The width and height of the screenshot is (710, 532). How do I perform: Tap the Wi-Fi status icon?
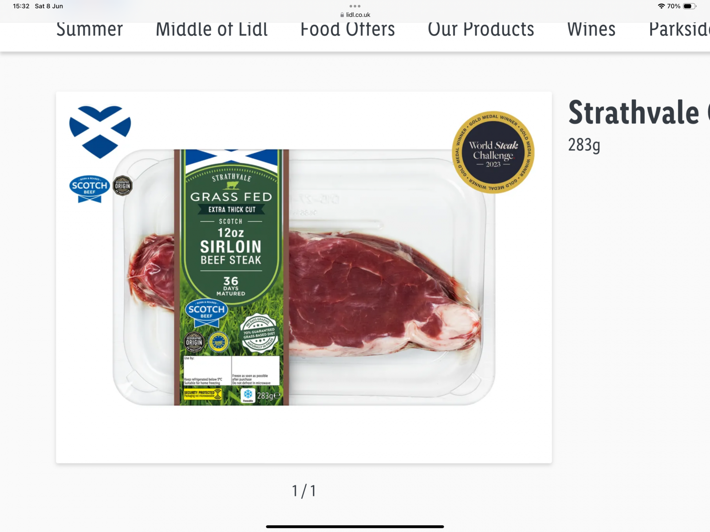661,6
